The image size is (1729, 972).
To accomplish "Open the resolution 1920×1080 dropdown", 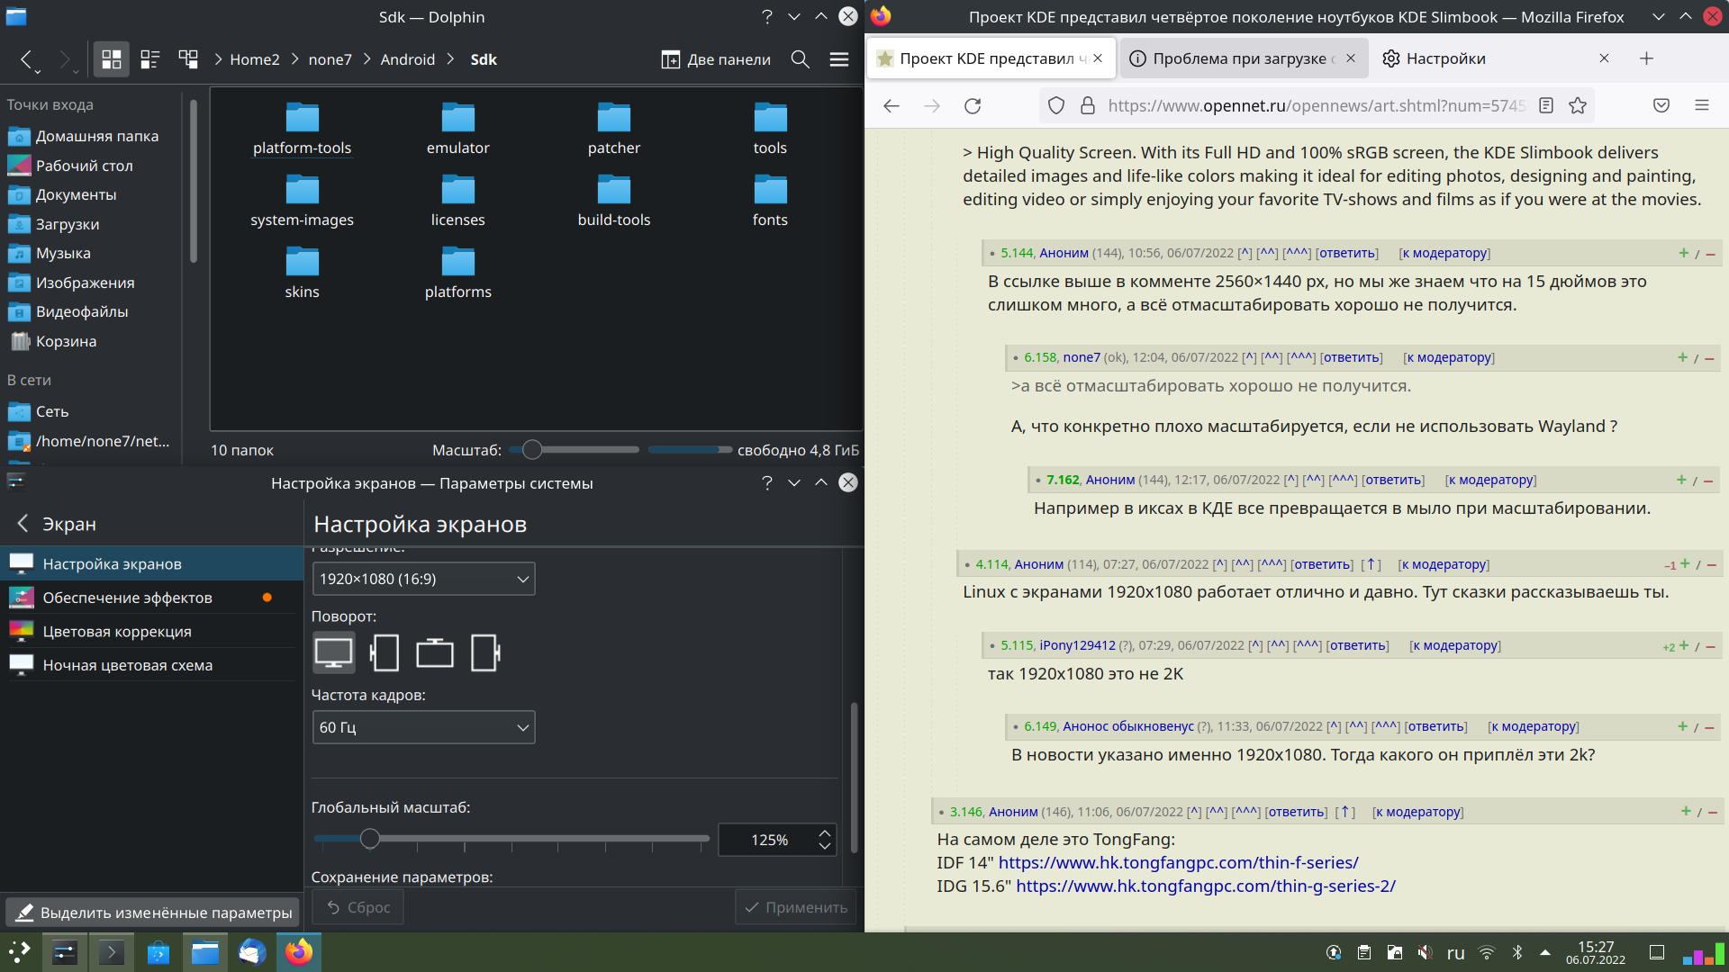I will pyautogui.click(x=423, y=579).
